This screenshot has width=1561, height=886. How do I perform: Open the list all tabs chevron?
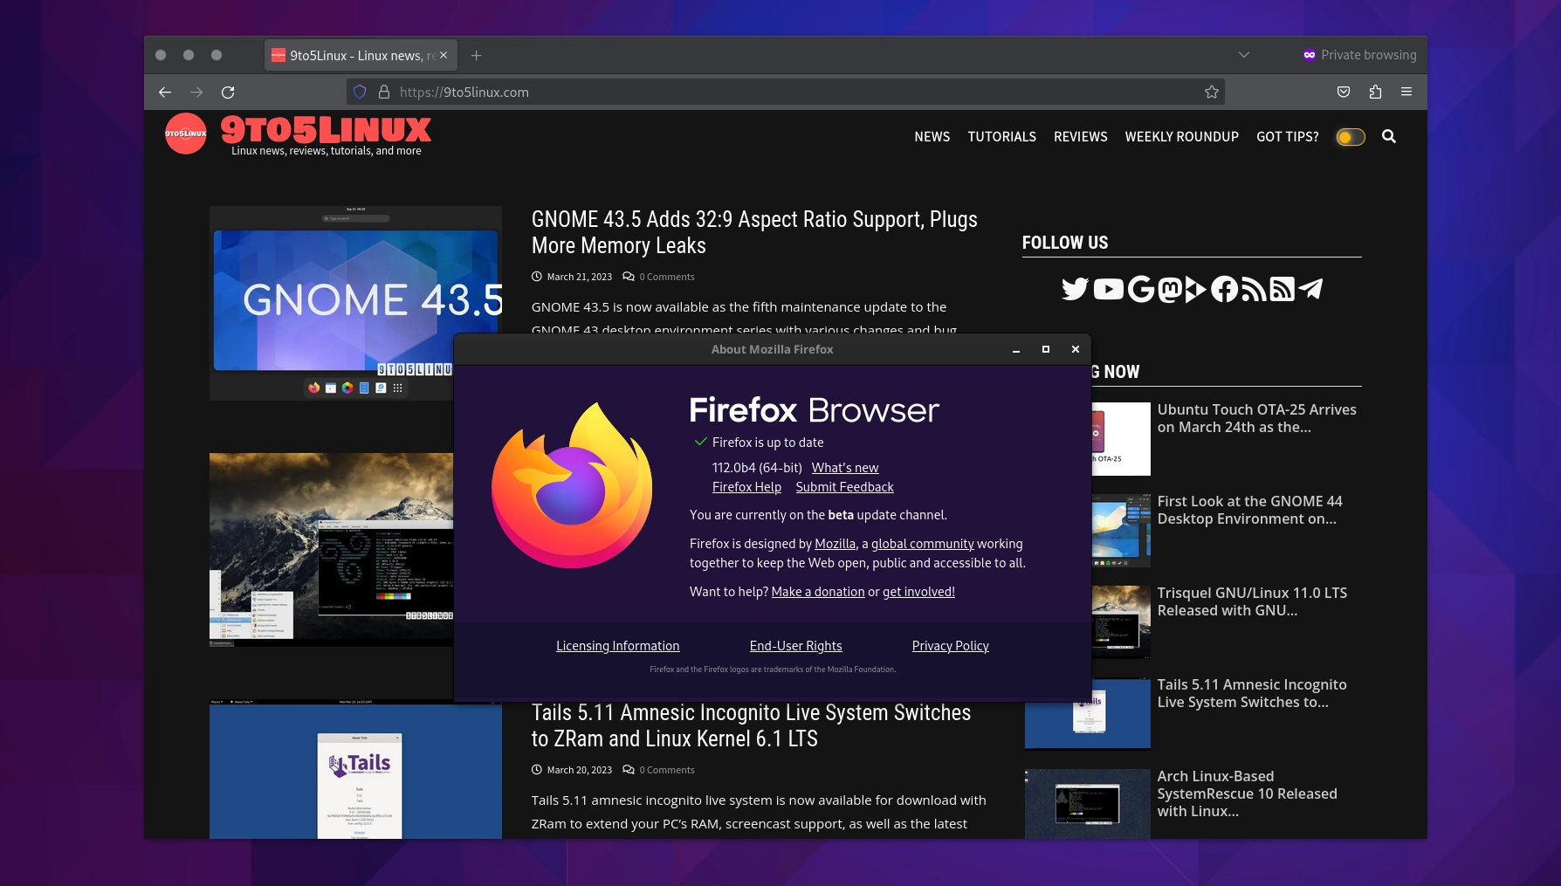1243,55
